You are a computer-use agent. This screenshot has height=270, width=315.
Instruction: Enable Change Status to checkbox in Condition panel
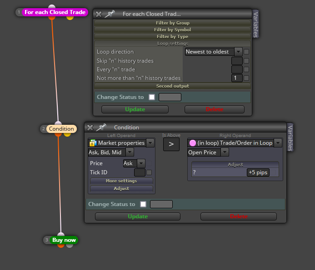(x=143, y=204)
